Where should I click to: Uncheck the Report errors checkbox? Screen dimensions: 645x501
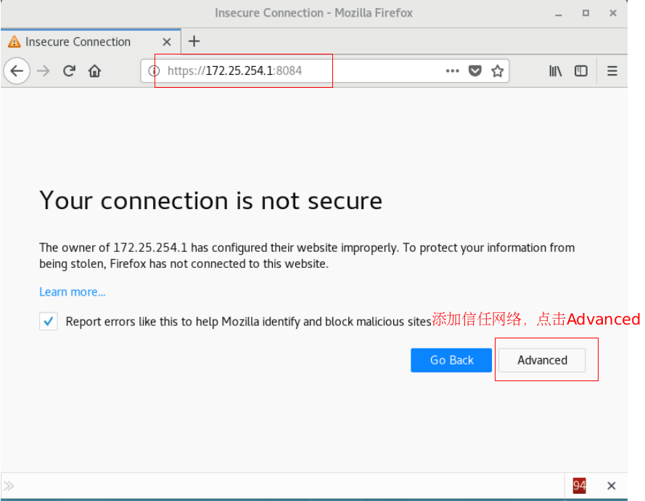48,321
